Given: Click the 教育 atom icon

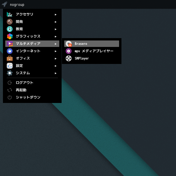Looking at the screenshot, I should click(10, 29).
